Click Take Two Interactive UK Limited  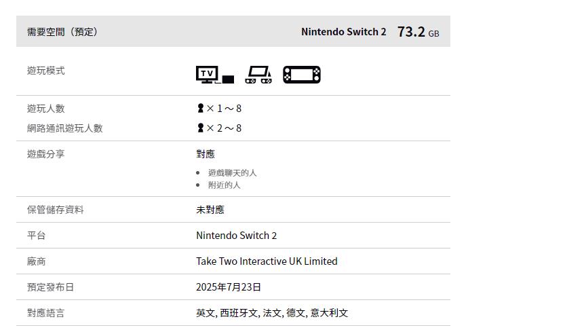(267, 261)
